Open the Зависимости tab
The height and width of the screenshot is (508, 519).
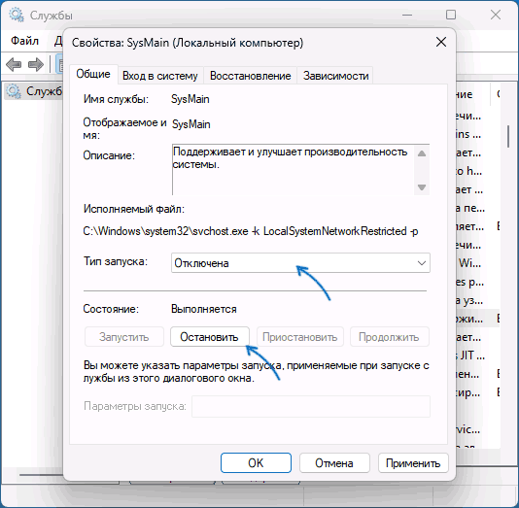pos(335,76)
